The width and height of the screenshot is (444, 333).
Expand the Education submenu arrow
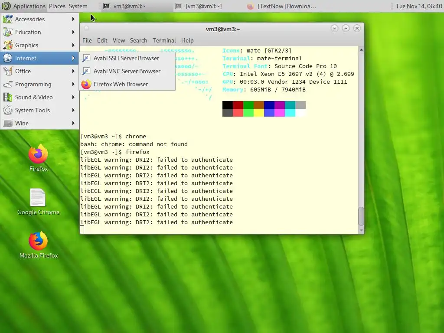[x=73, y=32]
